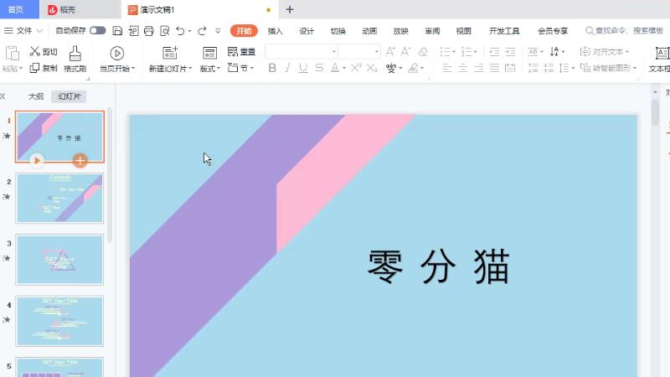Click the Undo arrow

pos(180,31)
